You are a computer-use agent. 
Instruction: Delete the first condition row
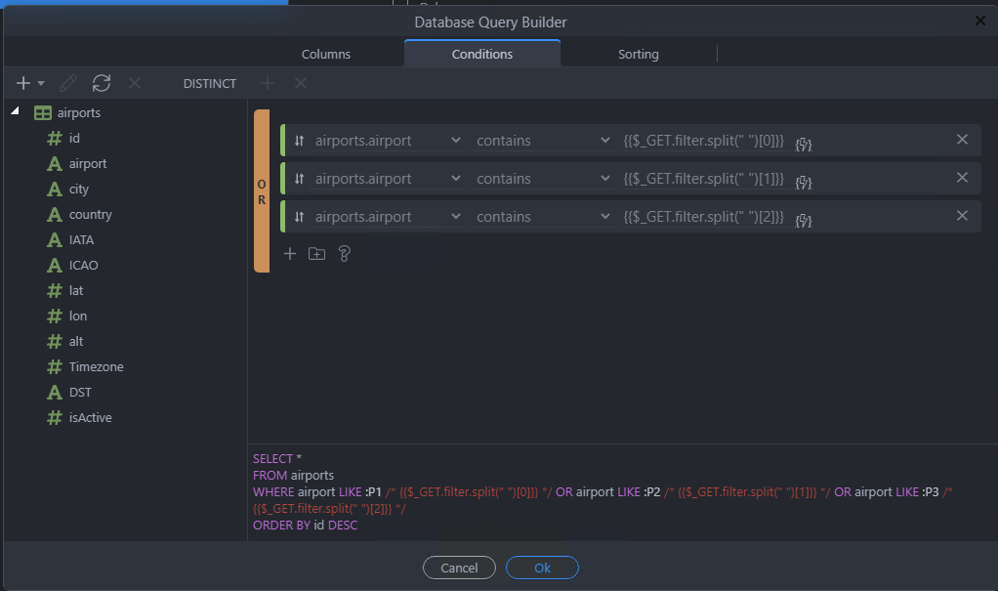pos(962,140)
